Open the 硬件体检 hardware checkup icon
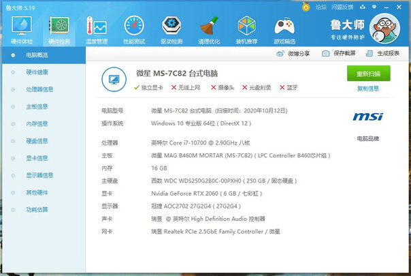The height and width of the screenshot is (276, 411). [x=22, y=29]
